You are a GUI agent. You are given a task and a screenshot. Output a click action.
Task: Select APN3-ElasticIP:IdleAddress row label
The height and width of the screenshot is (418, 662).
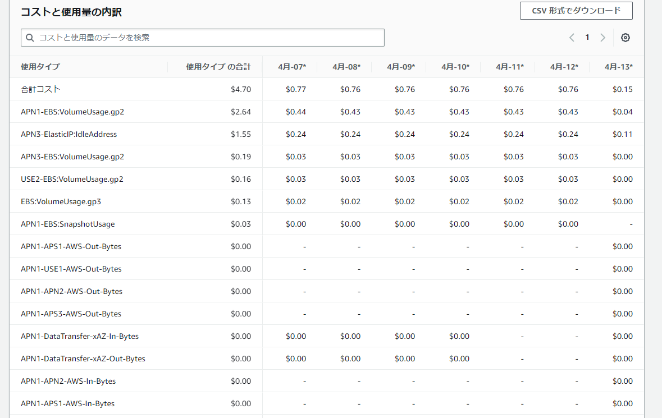click(69, 134)
